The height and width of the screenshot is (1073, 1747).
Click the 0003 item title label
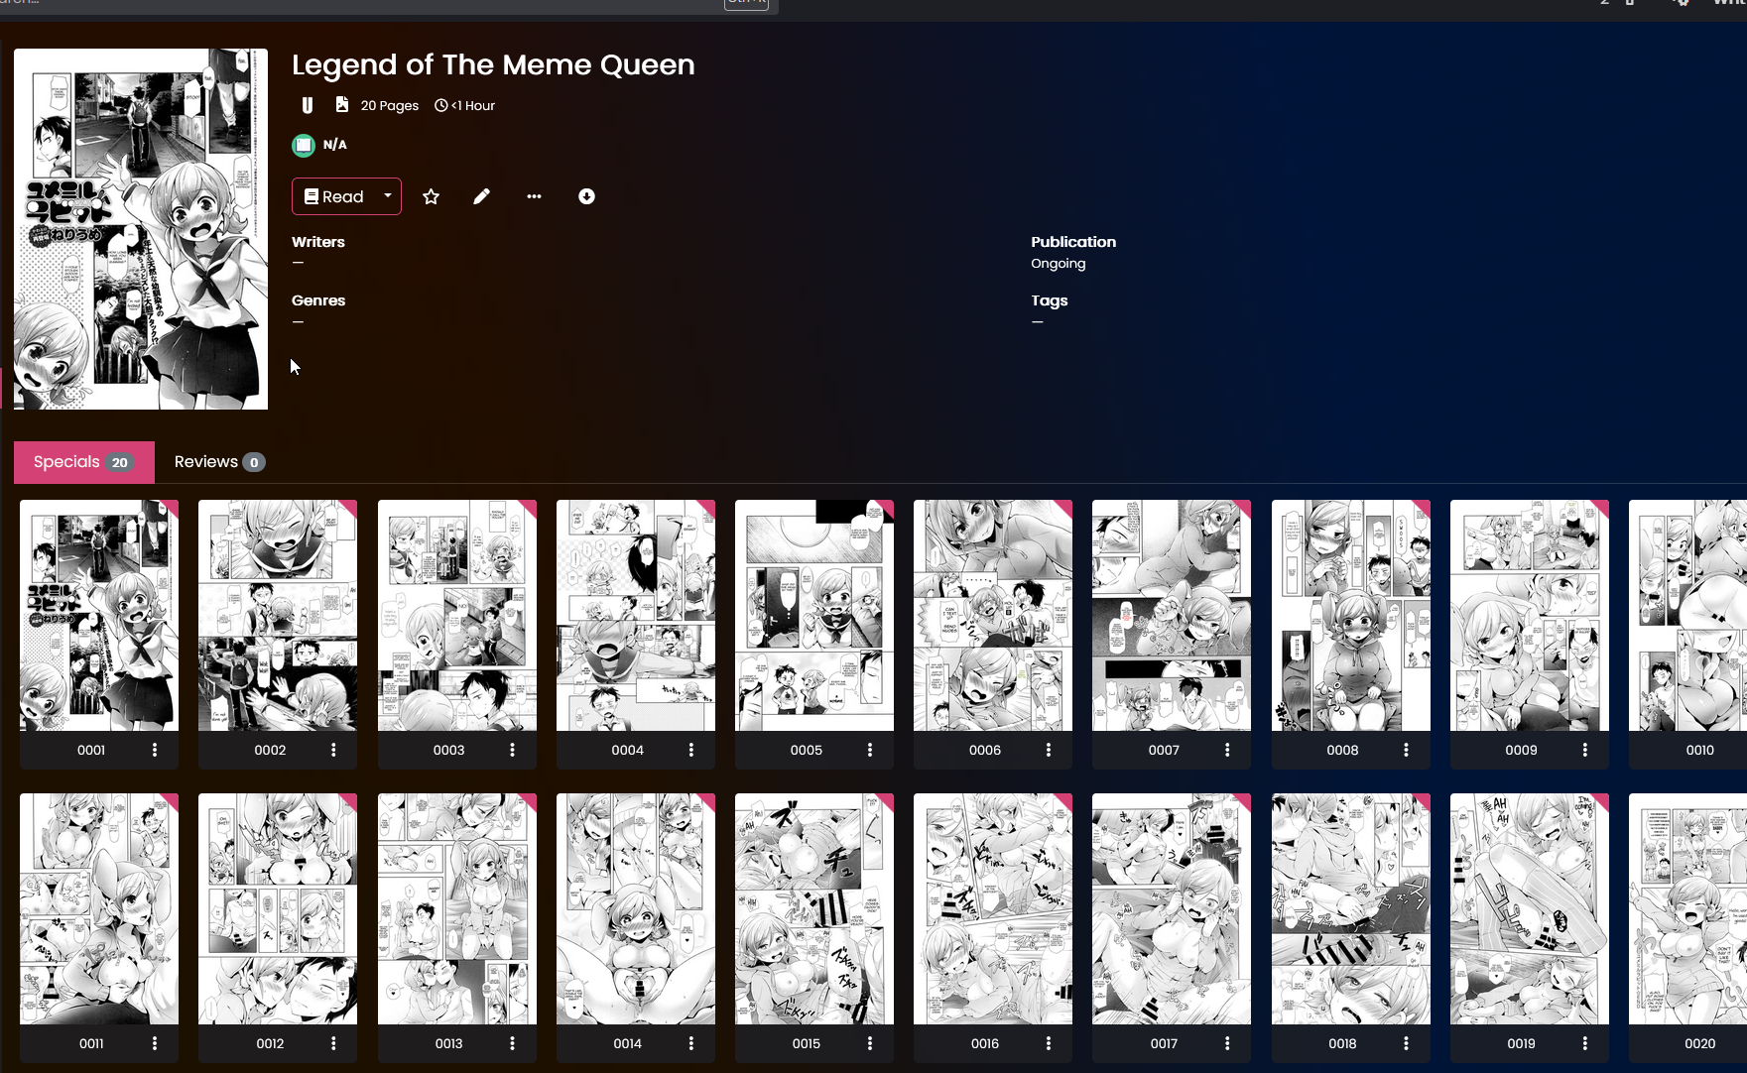pyautogui.click(x=448, y=750)
